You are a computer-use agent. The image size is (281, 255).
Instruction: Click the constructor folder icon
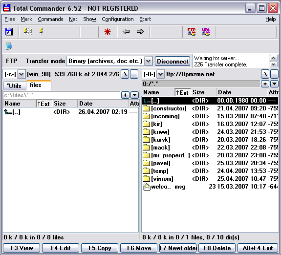tap(147, 108)
